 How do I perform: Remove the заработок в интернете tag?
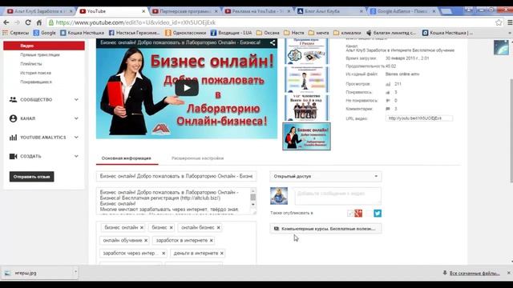coord(212,240)
